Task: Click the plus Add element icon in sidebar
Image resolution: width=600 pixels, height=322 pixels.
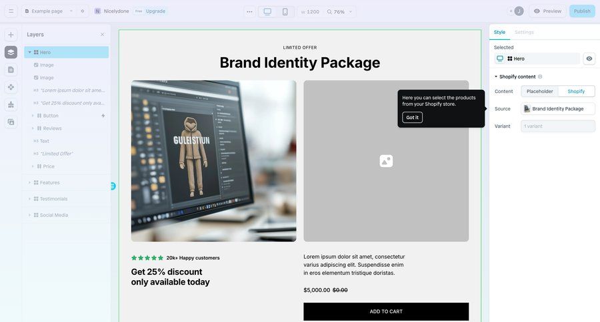Action: click(11, 35)
